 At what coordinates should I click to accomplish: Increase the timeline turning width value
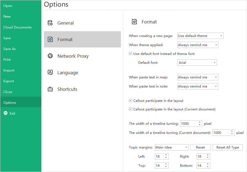point(200,122)
